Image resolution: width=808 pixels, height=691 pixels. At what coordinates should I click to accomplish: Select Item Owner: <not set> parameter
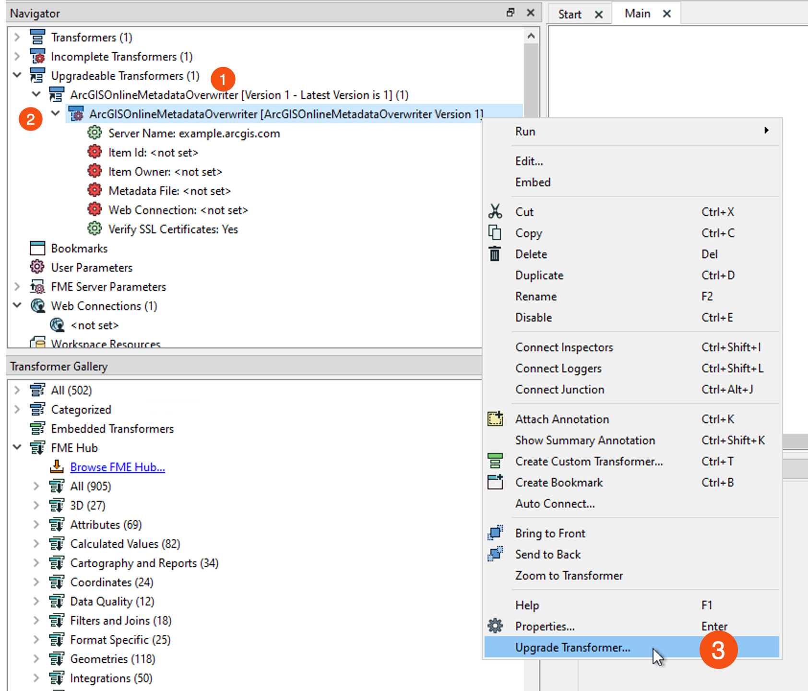coord(165,172)
